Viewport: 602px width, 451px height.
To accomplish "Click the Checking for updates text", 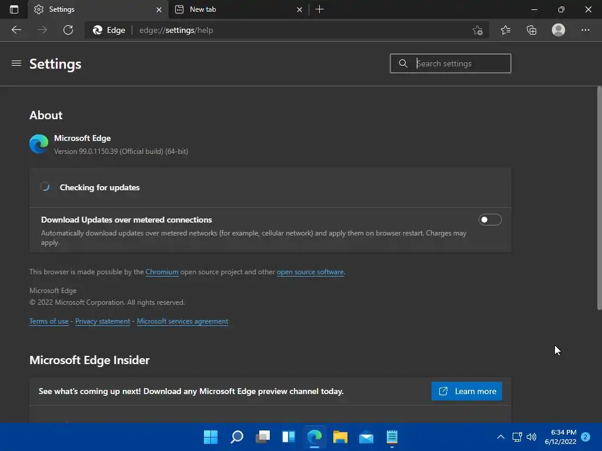I will [x=99, y=187].
